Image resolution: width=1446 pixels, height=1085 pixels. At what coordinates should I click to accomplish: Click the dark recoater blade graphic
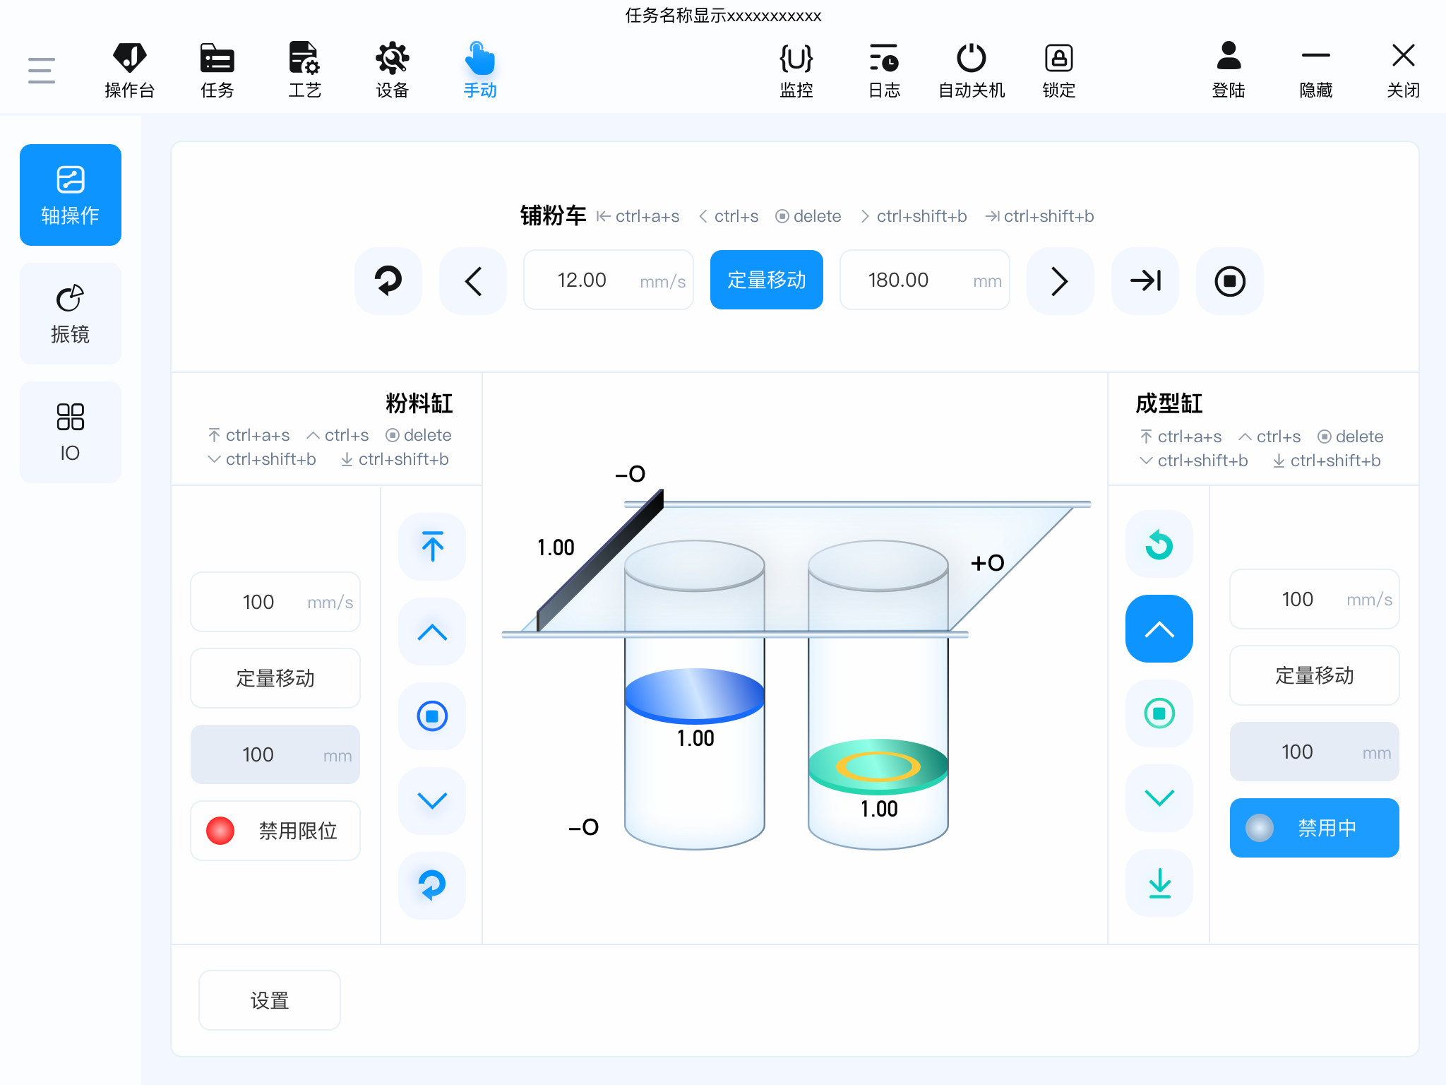coord(600,560)
